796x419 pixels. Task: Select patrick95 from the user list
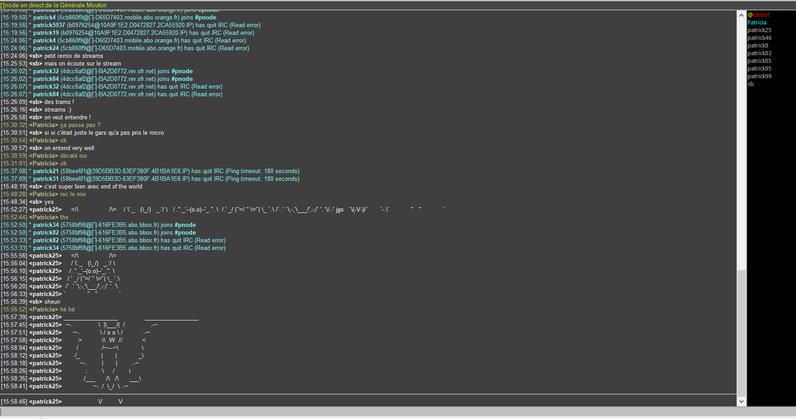point(759,69)
